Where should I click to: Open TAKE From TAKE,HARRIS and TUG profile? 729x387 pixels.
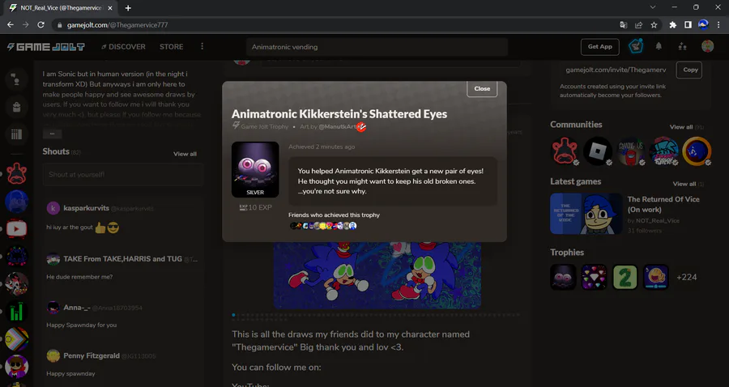click(122, 259)
